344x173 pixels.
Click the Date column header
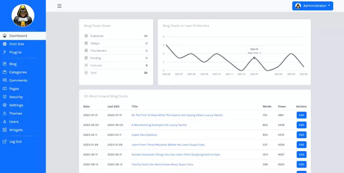pos(86,107)
